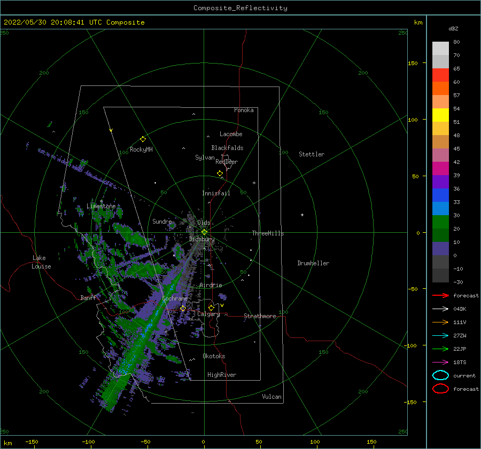Click the yellow diamond marker near RockyMH

pyautogui.click(x=143, y=139)
